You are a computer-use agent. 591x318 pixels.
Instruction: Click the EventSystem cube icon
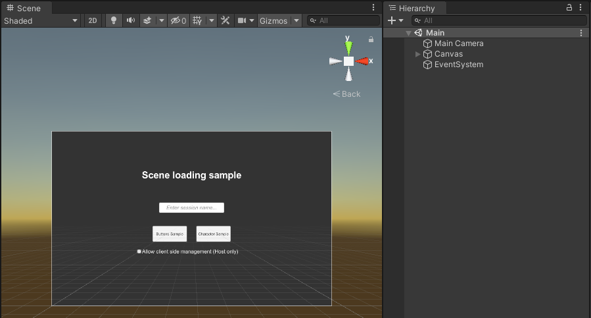coord(427,65)
